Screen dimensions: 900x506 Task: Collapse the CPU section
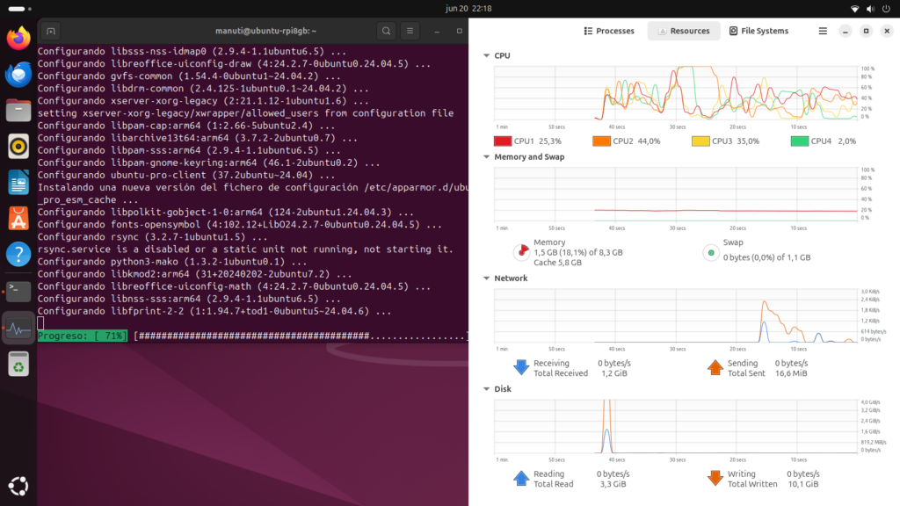(x=486, y=55)
